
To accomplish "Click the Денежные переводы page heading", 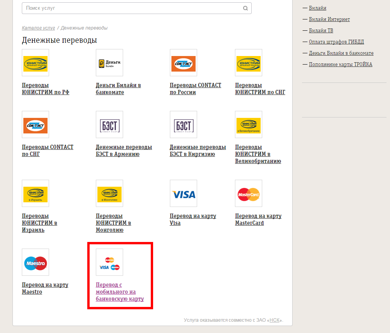I will 60,40.
